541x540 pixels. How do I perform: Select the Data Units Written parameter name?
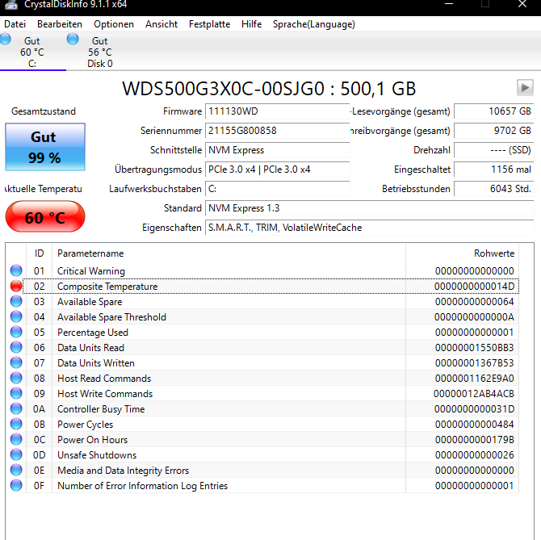point(96,362)
